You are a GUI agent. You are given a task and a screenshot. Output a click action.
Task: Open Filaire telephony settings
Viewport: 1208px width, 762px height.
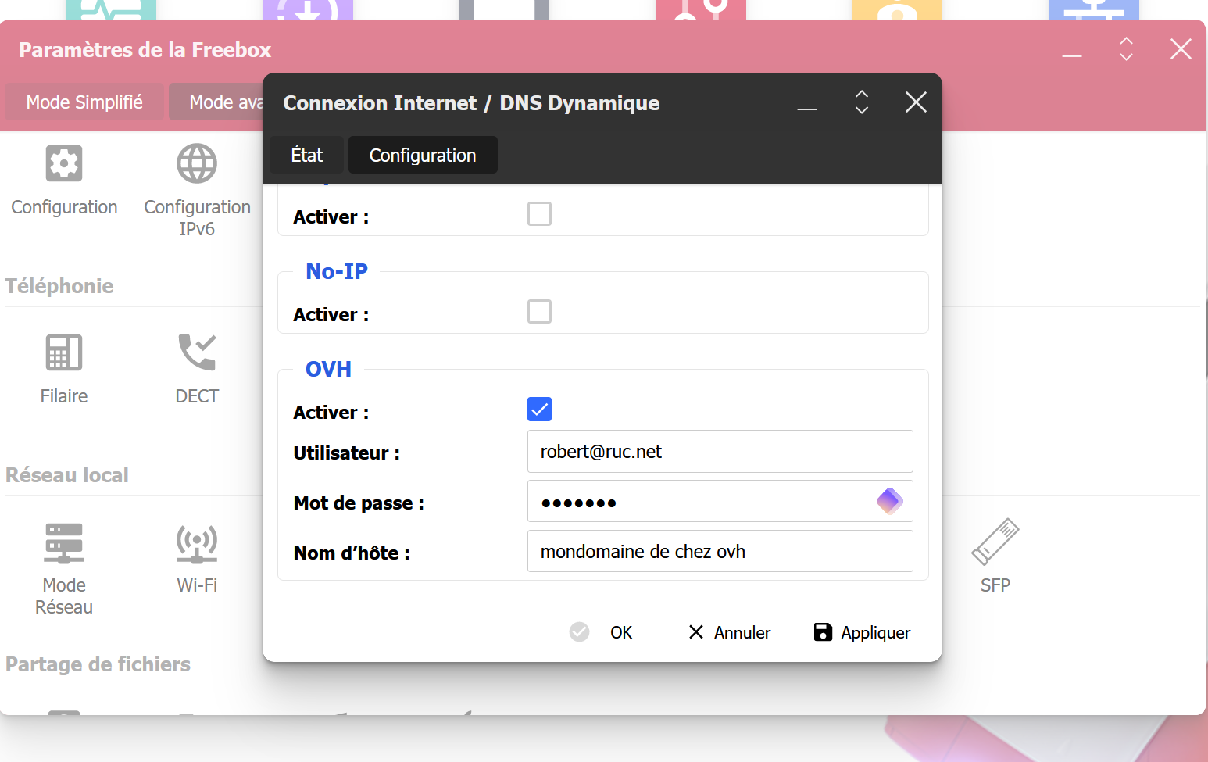[x=64, y=353]
